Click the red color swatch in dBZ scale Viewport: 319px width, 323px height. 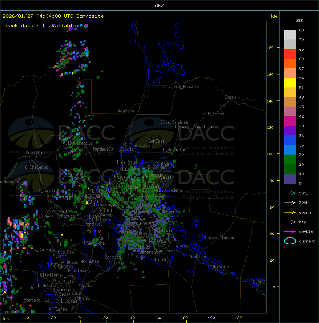pos(290,54)
